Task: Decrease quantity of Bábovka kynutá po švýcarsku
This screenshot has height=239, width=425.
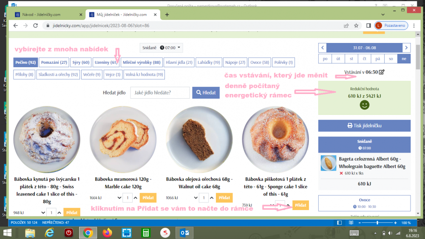Action: [43, 212]
